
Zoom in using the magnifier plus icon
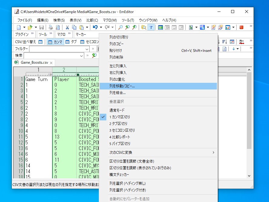(128, 27)
